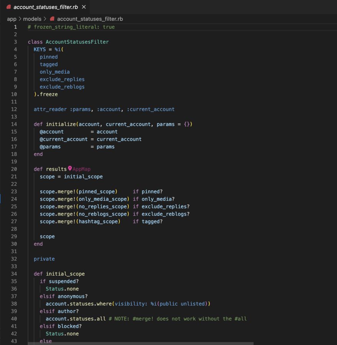This screenshot has width=337, height=345.
Task: Click 'attr_reader' on line 12
Action: 50,109
